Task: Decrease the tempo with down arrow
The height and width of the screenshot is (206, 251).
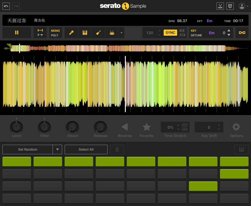Action: (x=159, y=35)
